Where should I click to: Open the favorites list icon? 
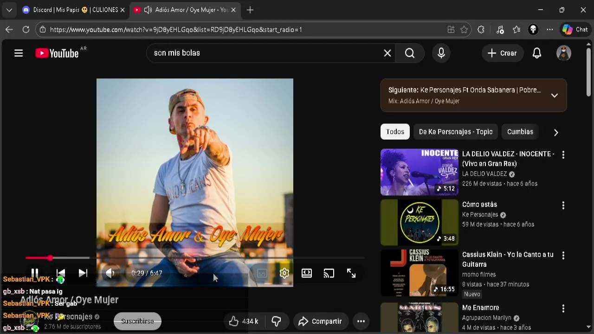coord(517,30)
